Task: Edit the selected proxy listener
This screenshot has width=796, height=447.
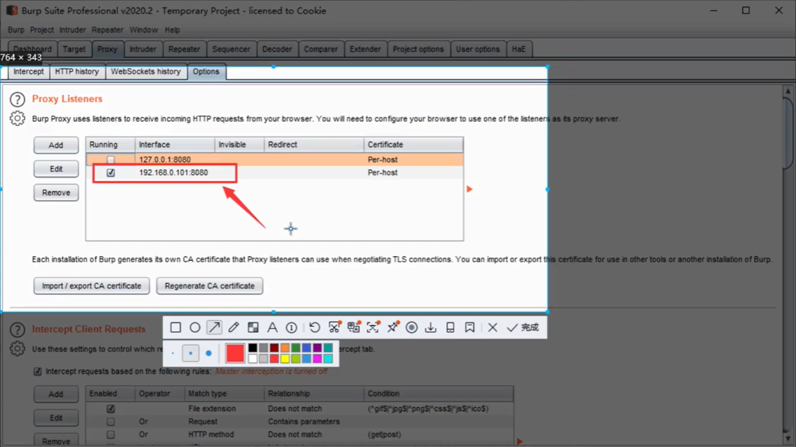Action: (x=56, y=169)
